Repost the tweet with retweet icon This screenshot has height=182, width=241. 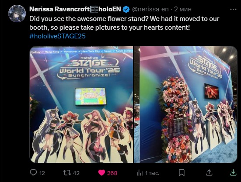point(67,173)
